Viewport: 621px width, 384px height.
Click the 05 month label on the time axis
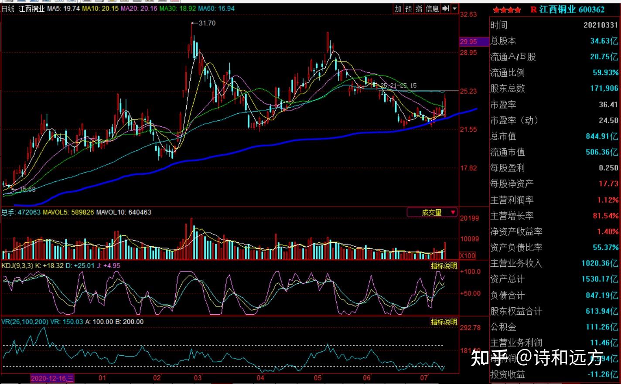pyautogui.click(x=317, y=378)
